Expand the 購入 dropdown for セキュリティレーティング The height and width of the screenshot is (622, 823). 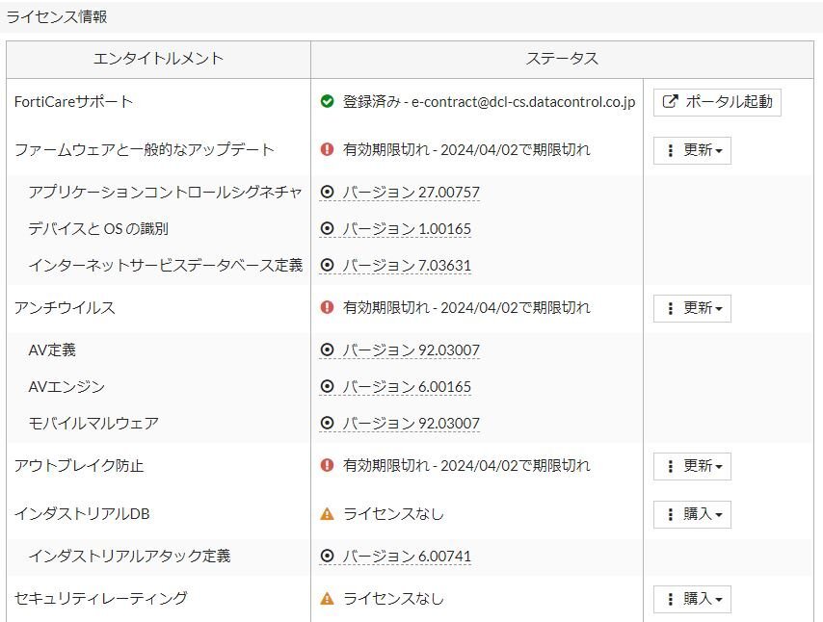pyautogui.click(x=692, y=599)
